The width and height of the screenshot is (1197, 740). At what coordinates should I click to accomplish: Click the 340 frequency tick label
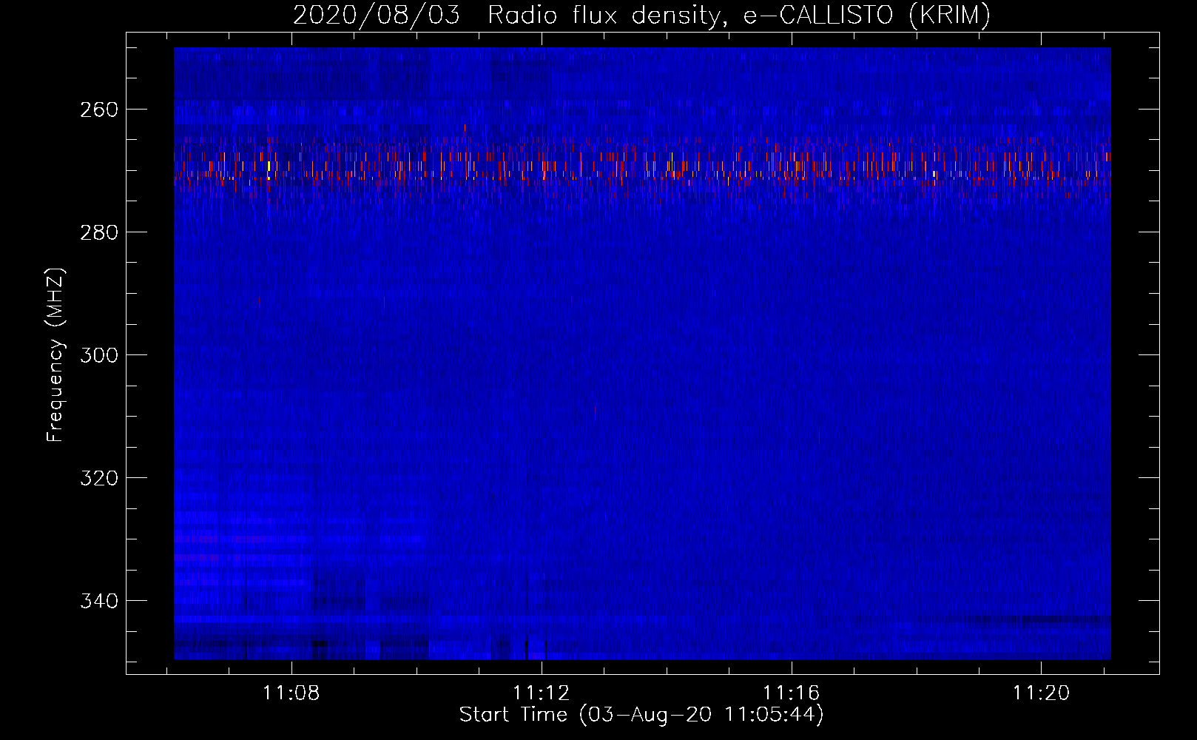pos(99,601)
